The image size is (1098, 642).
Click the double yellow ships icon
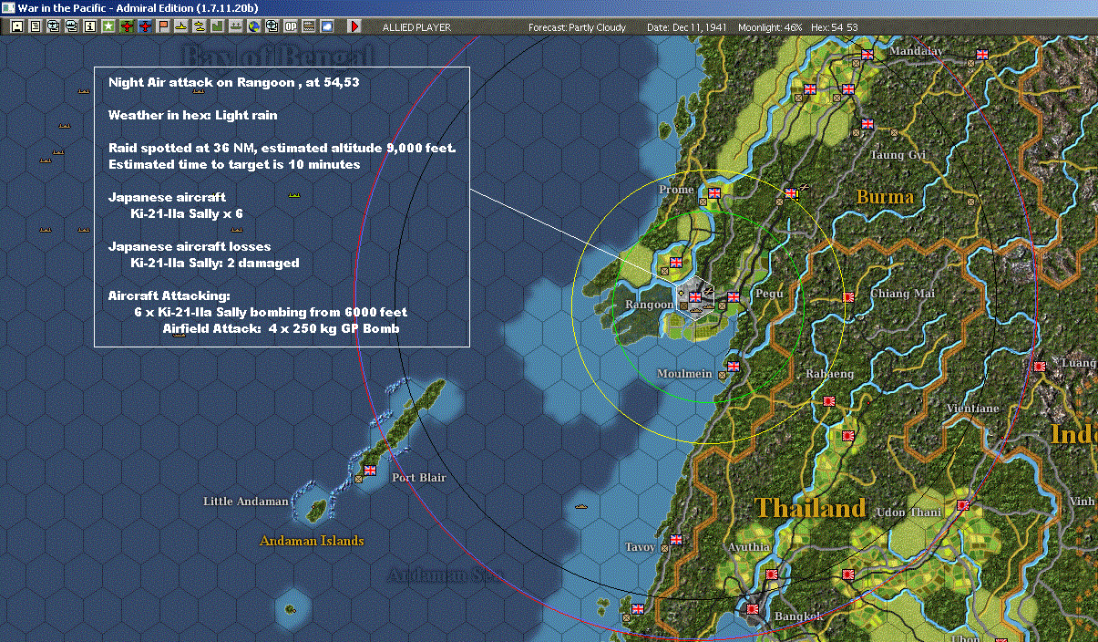click(199, 27)
